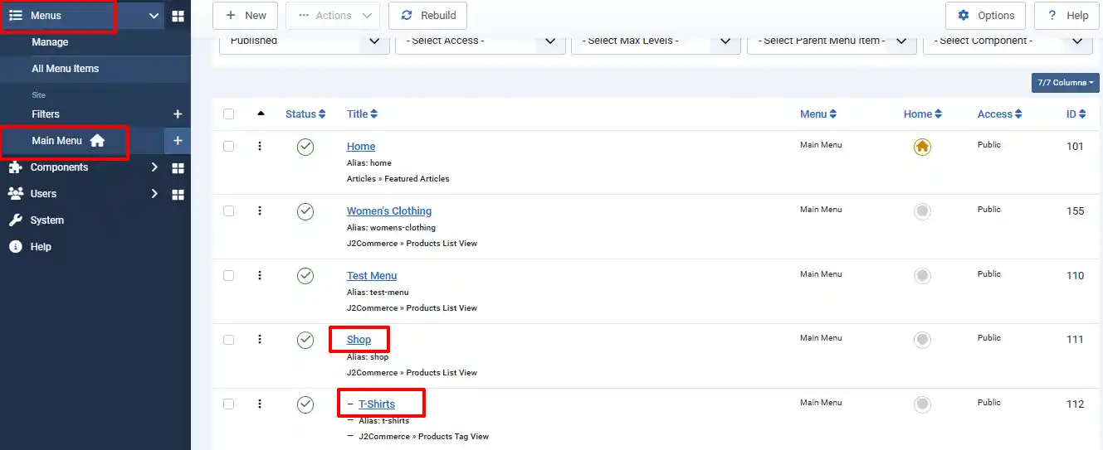Open the T-Shirts menu item link
1103x450 pixels.
point(377,404)
